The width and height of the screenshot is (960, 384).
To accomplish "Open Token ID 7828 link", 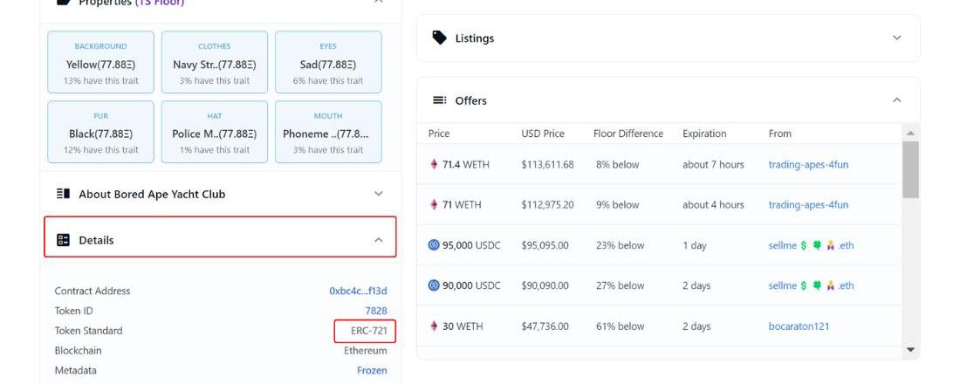I will point(375,311).
